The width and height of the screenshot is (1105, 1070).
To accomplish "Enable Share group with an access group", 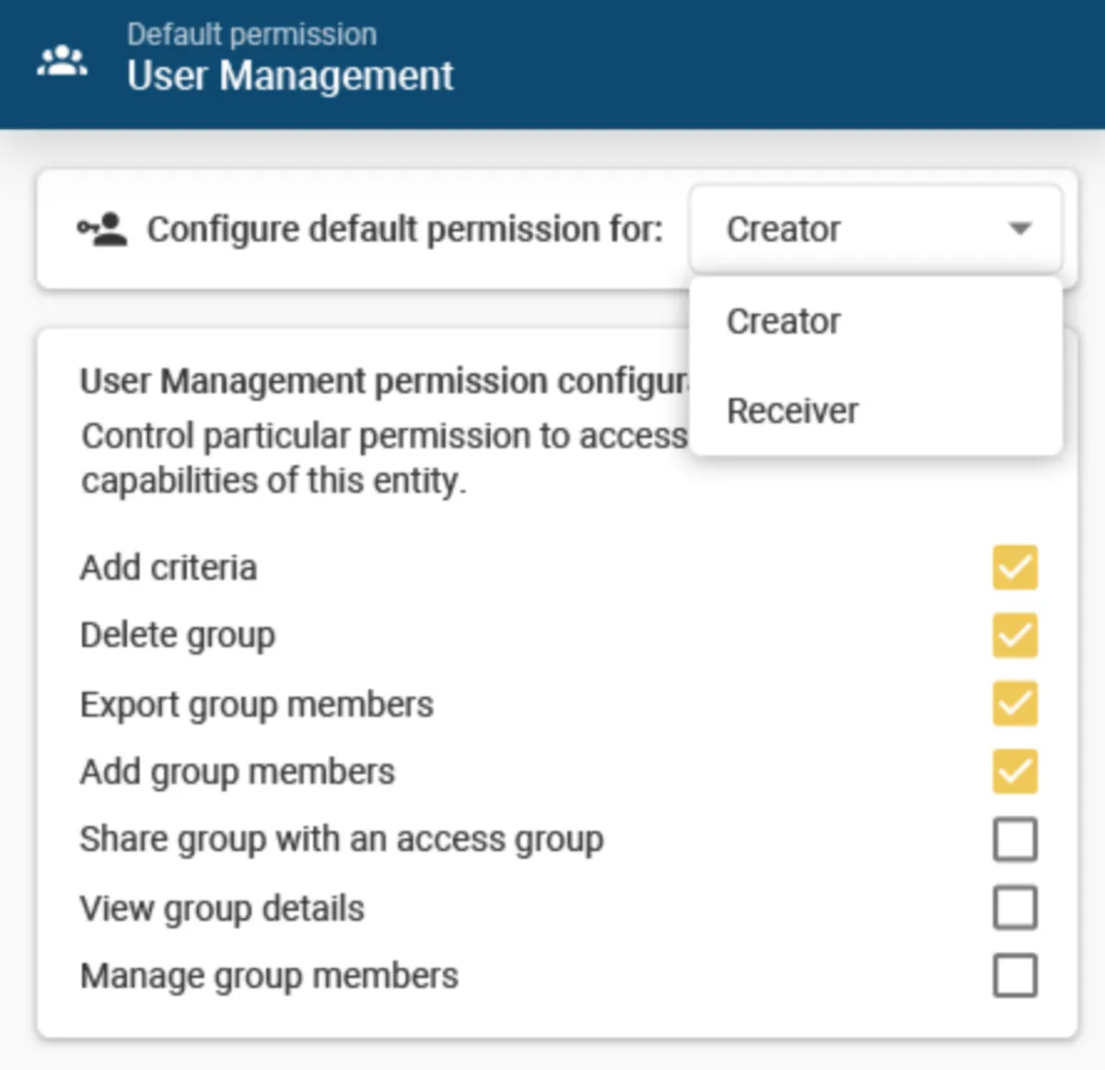I will coord(1015,840).
